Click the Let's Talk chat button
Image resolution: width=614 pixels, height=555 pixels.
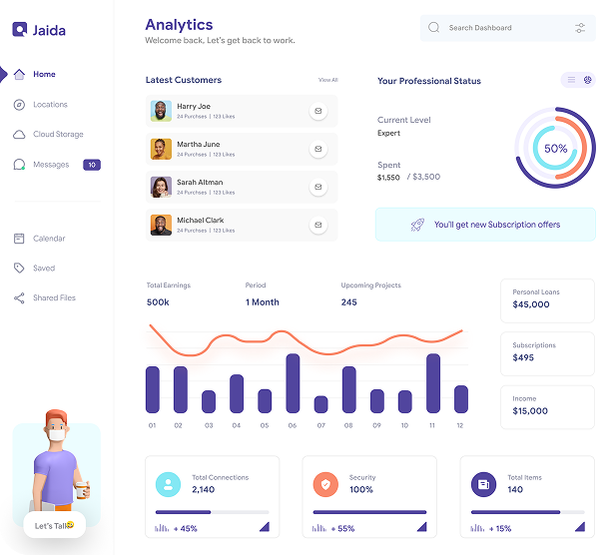pos(55,525)
